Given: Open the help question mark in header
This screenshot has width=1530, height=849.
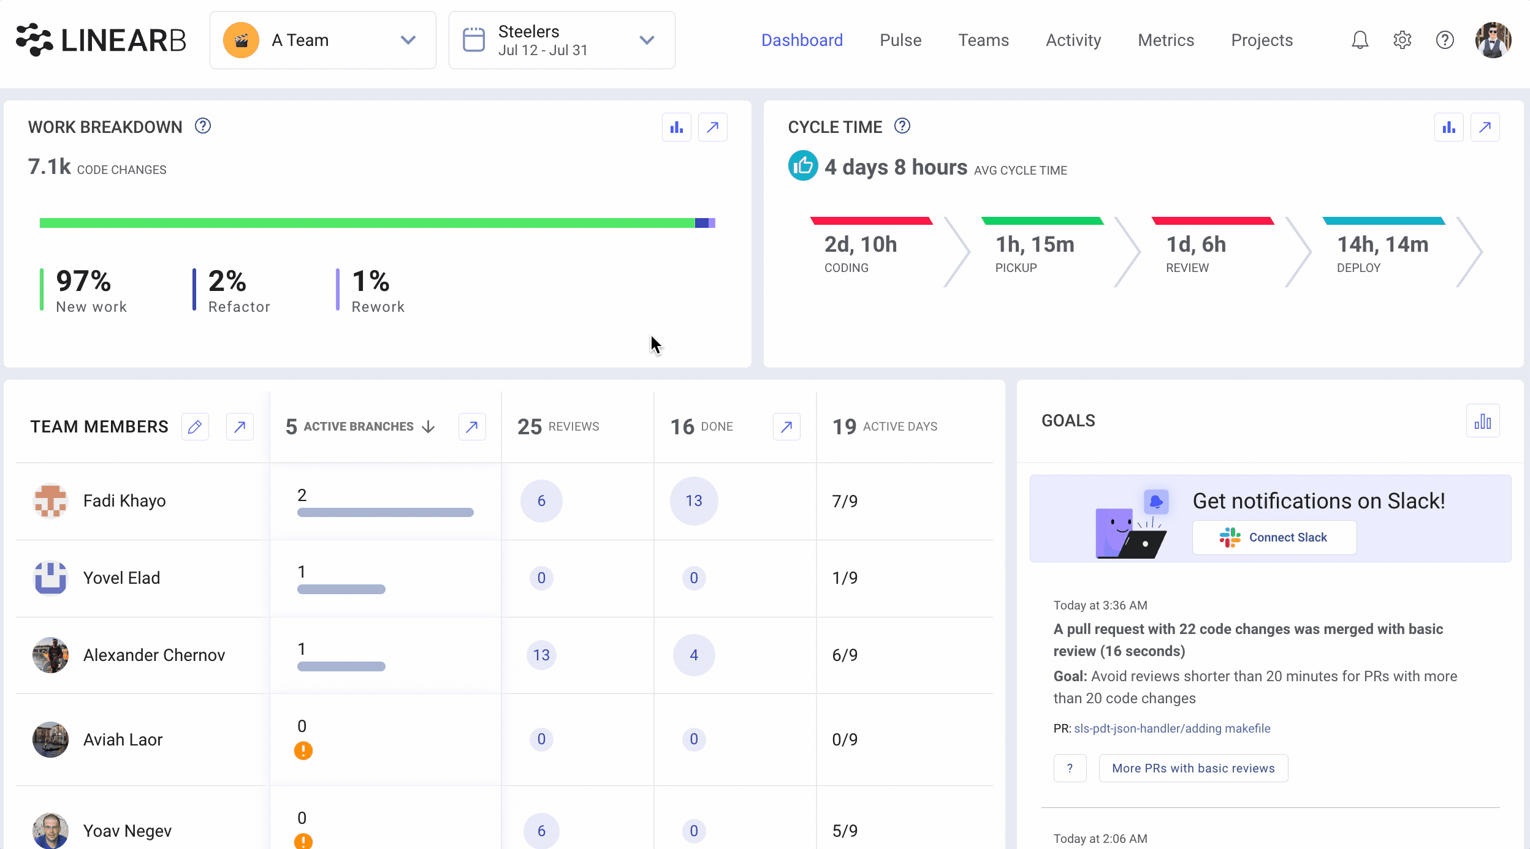Looking at the screenshot, I should (x=1445, y=40).
